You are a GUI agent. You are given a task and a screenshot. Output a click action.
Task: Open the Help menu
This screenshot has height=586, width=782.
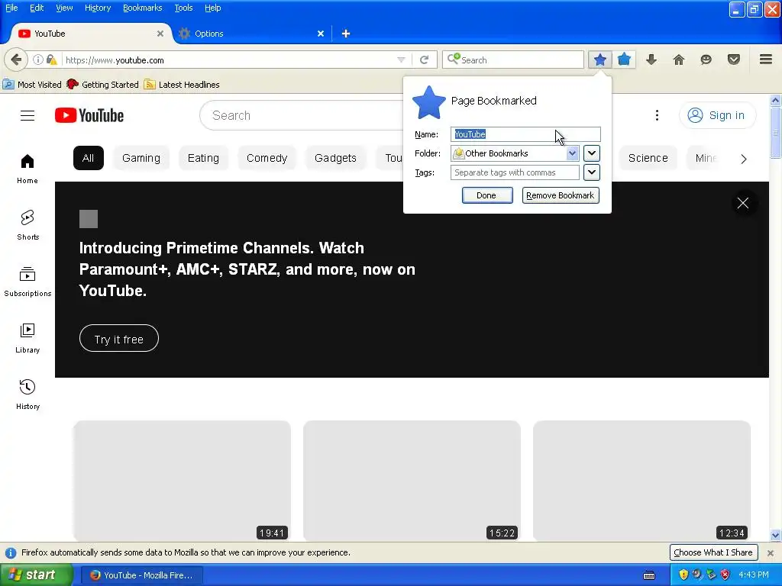click(212, 8)
